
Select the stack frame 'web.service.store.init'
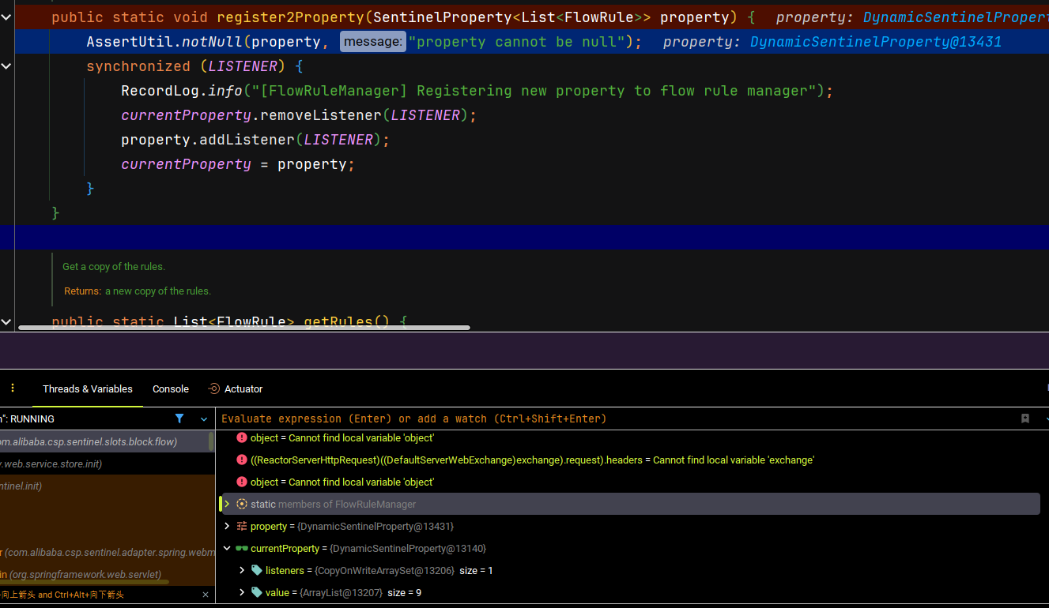point(104,464)
